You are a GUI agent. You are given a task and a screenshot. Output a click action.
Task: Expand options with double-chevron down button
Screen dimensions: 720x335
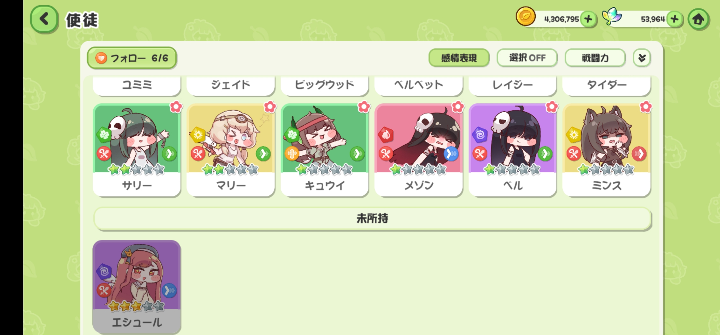pyautogui.click(x=642, y=58)
